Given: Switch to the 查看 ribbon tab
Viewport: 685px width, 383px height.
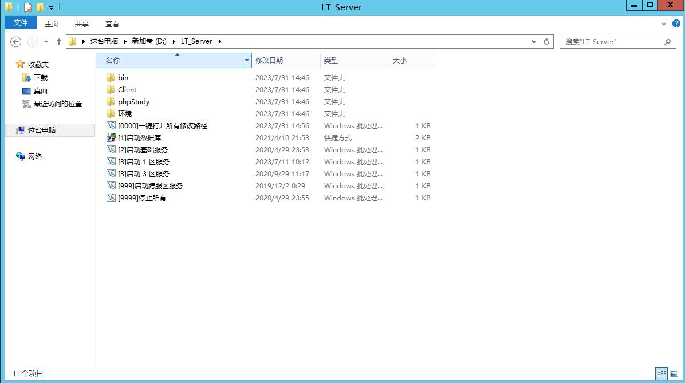Looking at the screenshot, I should coord(112,23).
